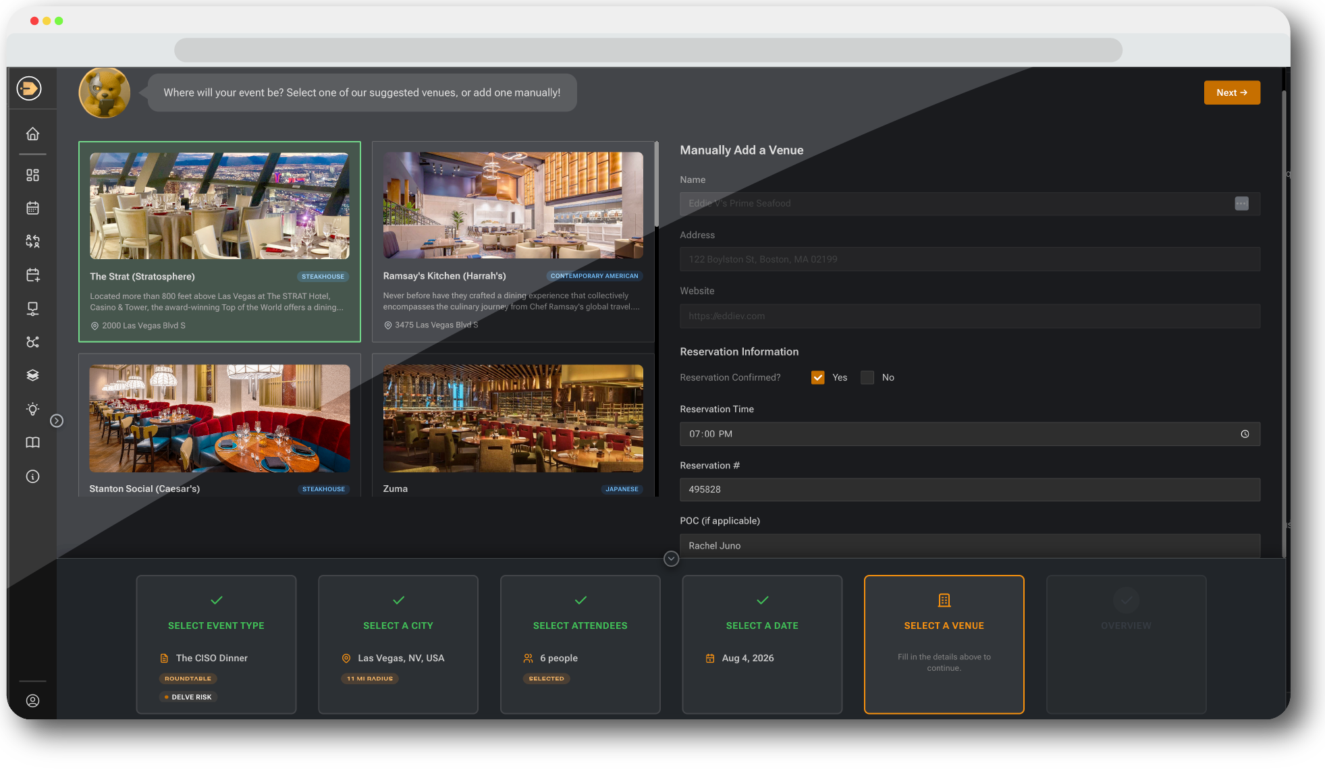The width and height of the screenshot is (1325, 776).
Task: Open the calendar icon in the sidebar
Action: (x=32, y=208)
